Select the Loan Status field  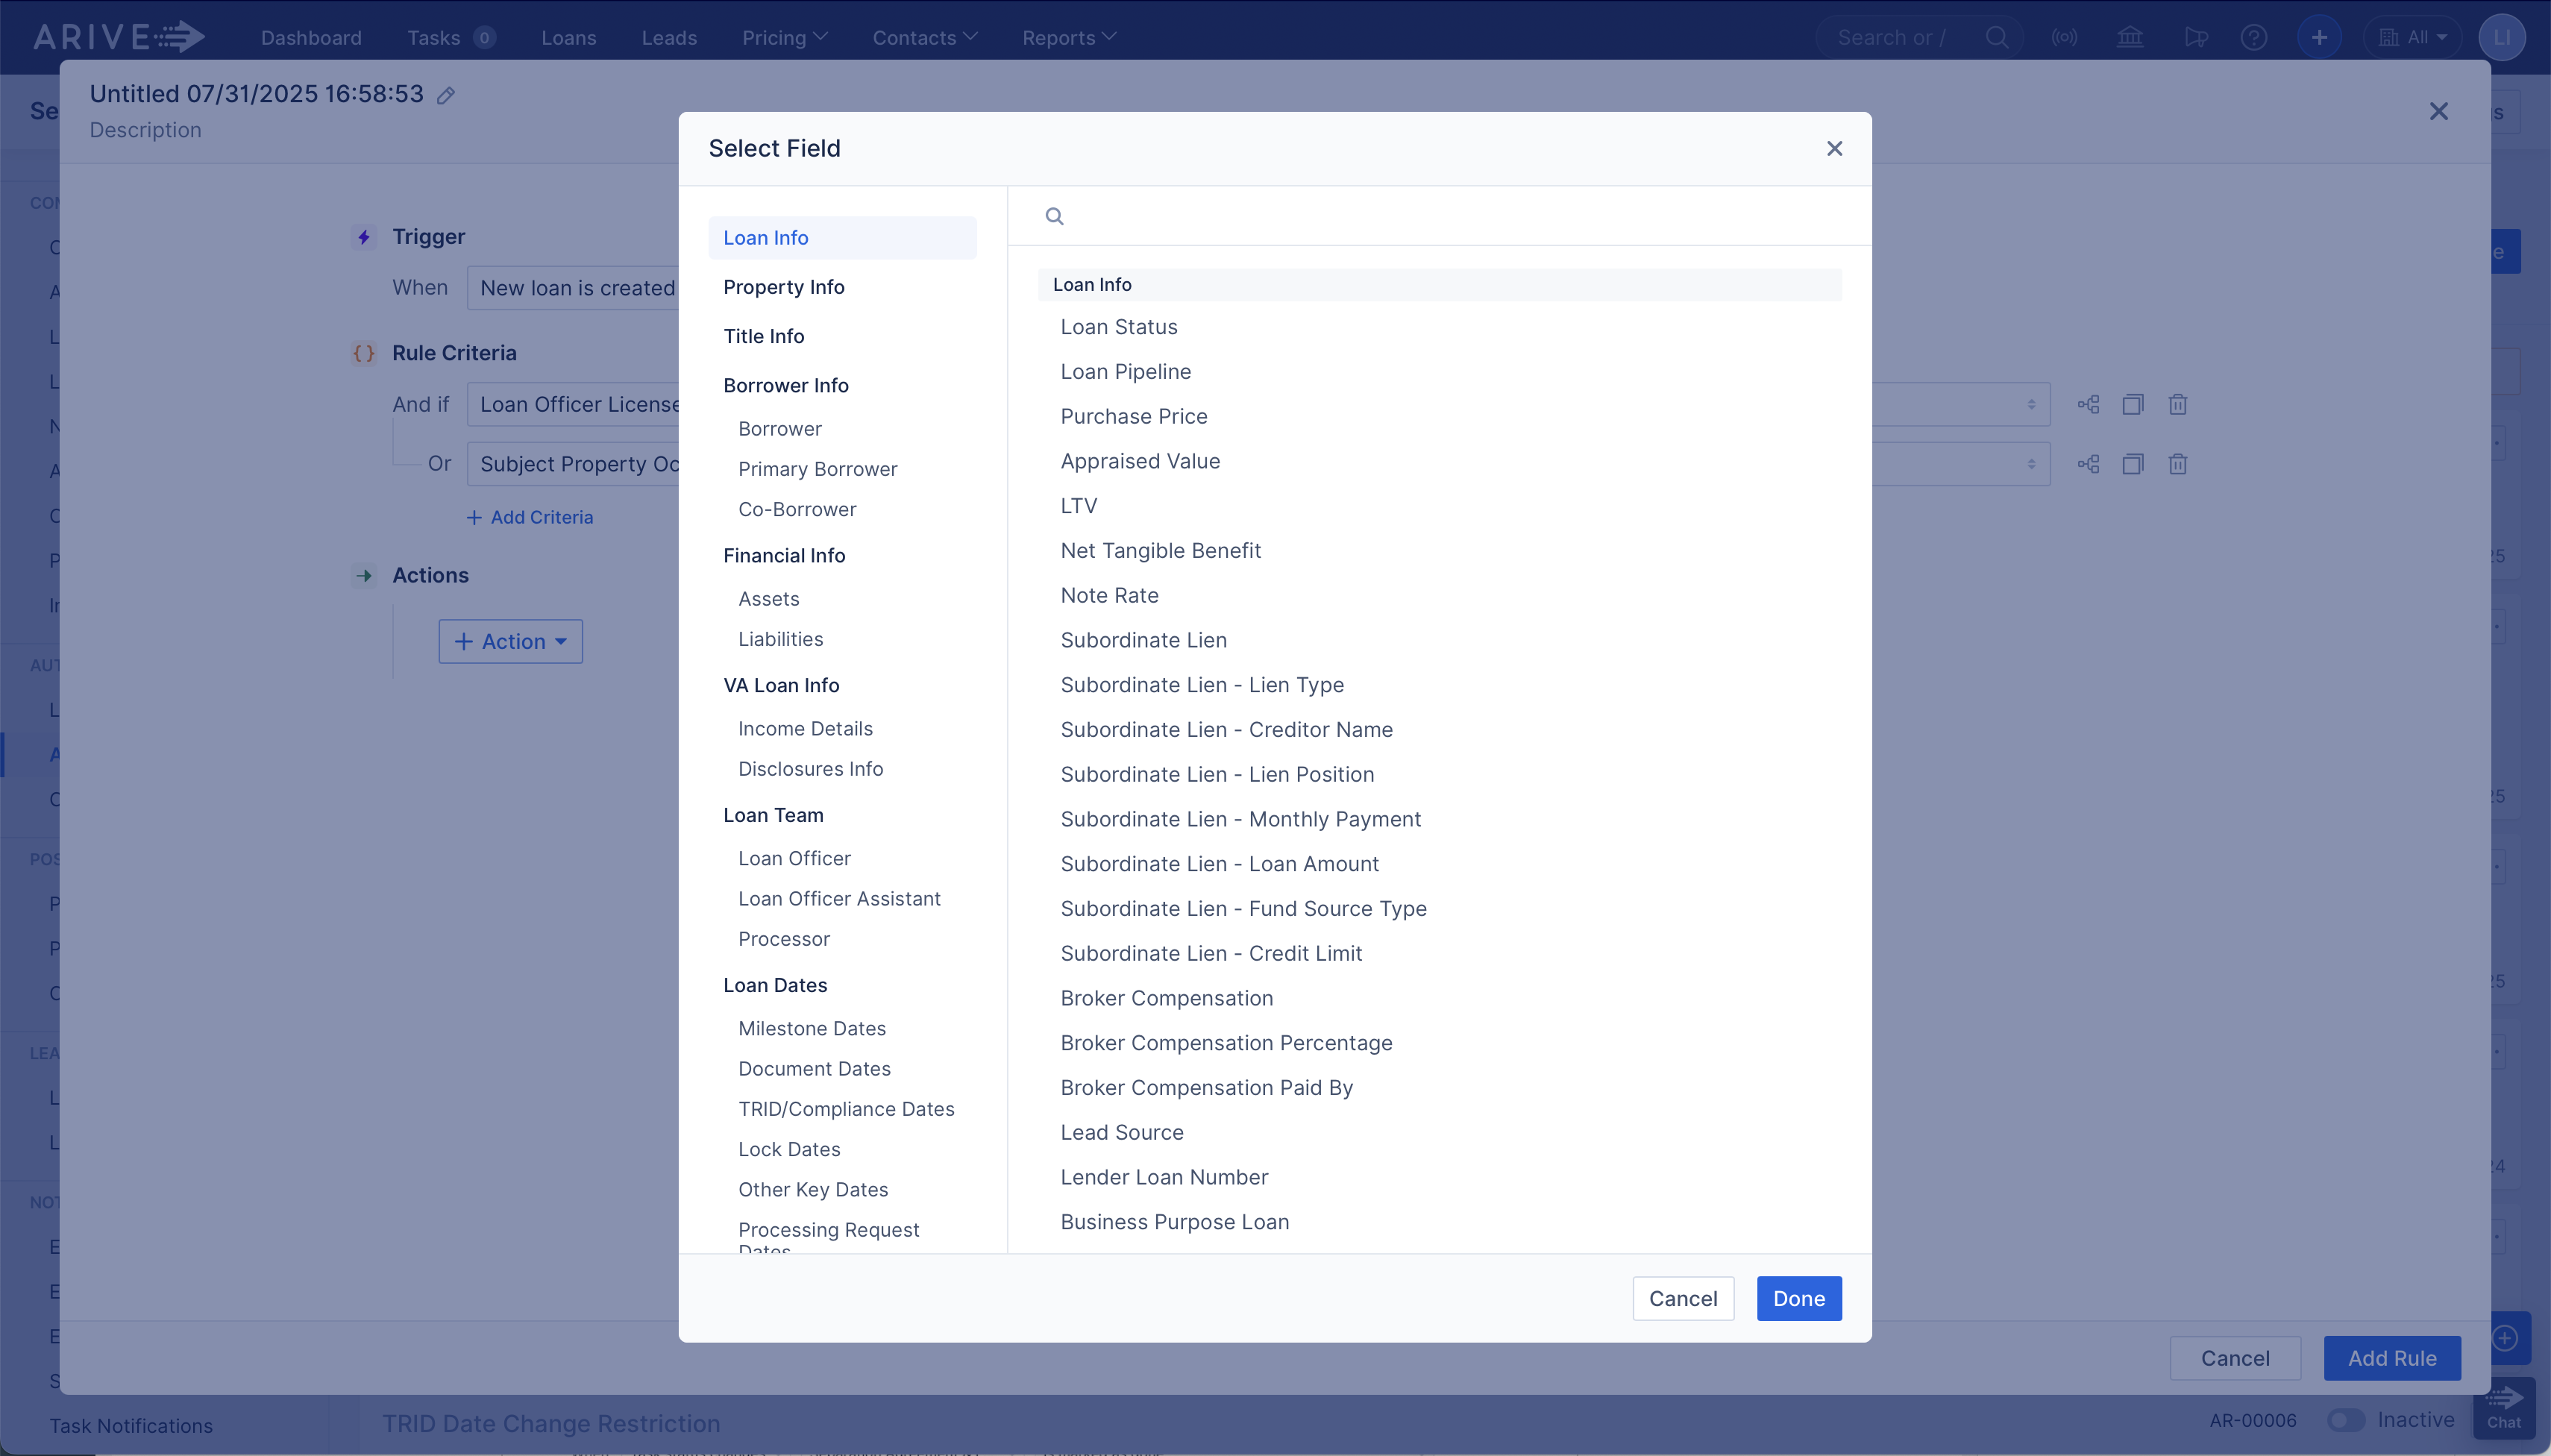point(1118,327)
